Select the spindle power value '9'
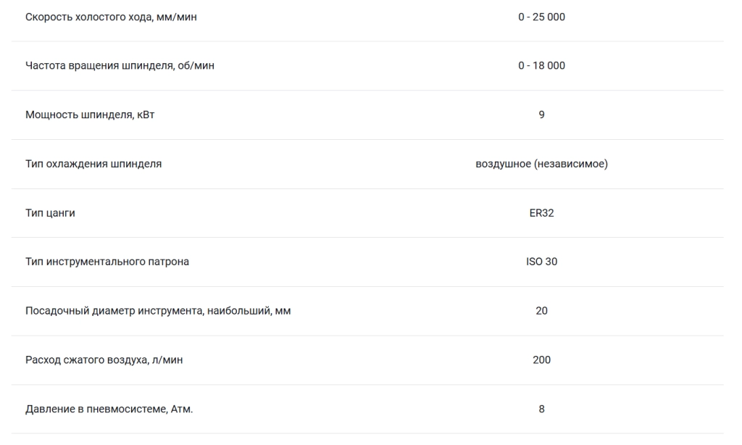Screen dimensions: 742x445 (541, 115)
